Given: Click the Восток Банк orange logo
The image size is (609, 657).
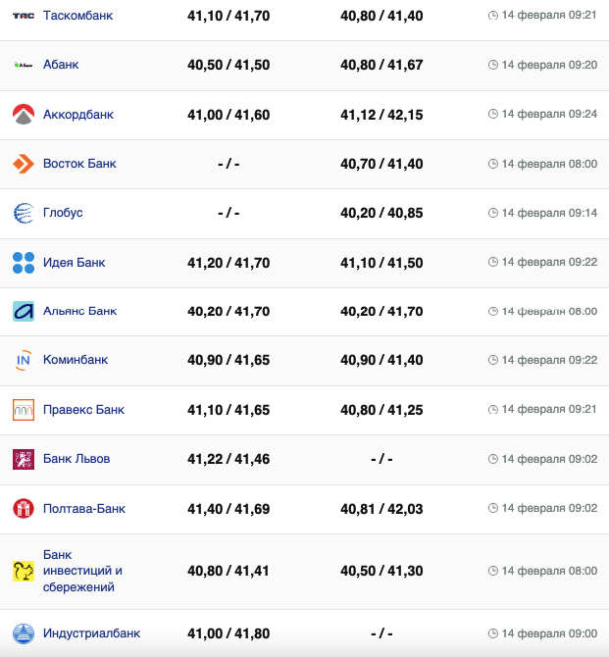Looking at the screenshot, I should click(x=24, y=164).
